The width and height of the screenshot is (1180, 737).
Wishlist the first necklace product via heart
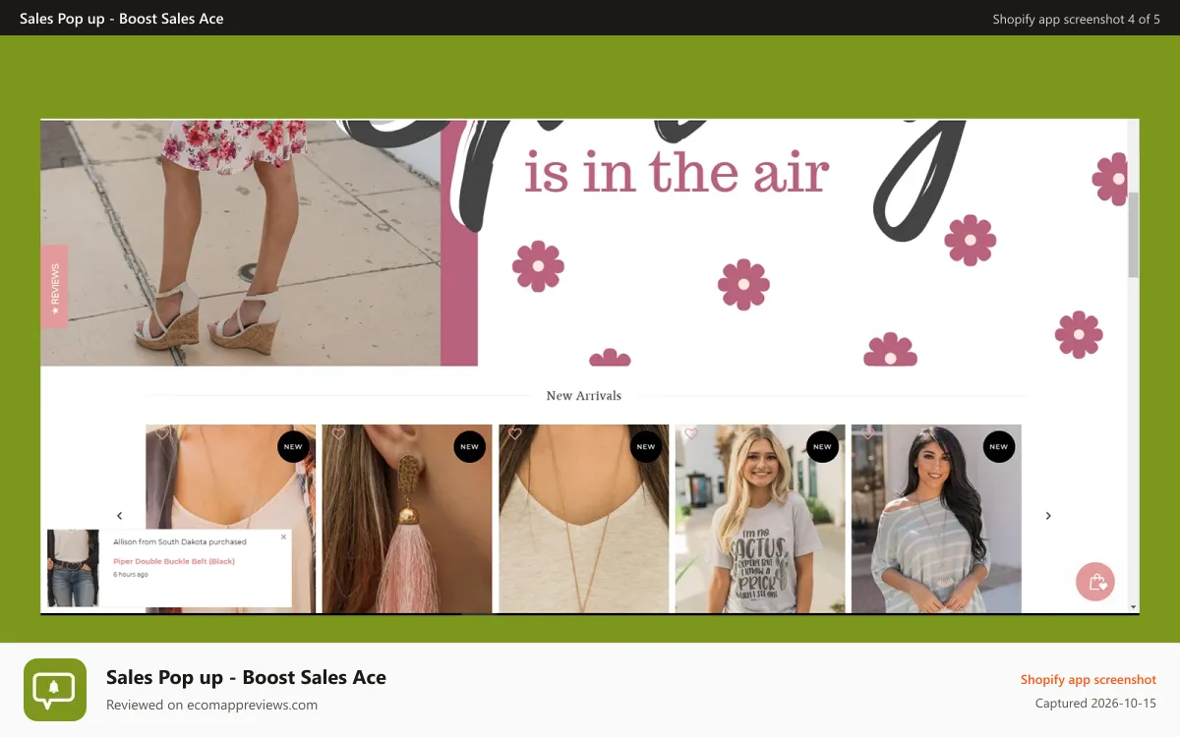(162, 433)
